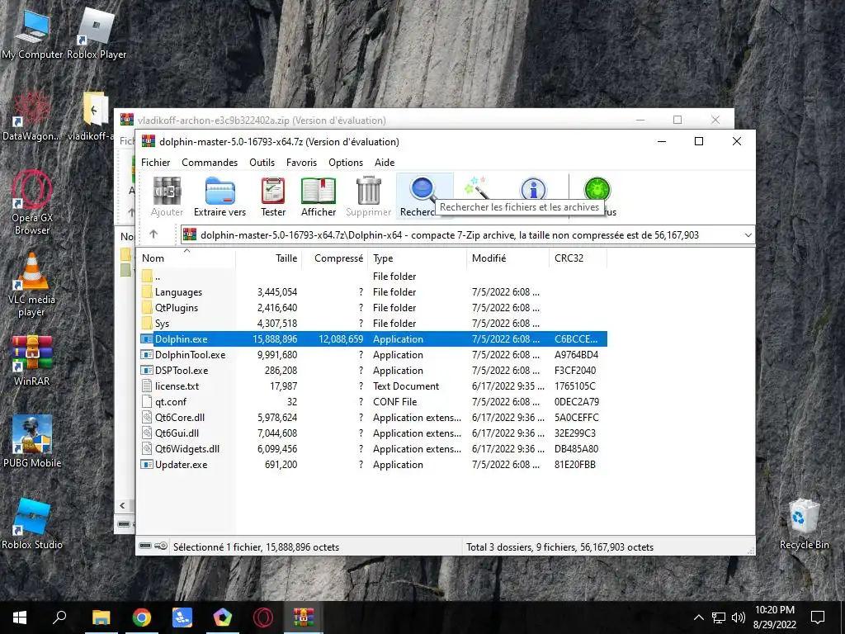845x634 pixels.
Task: Sort by the Nom column header
Action: [x=186, y=258]
